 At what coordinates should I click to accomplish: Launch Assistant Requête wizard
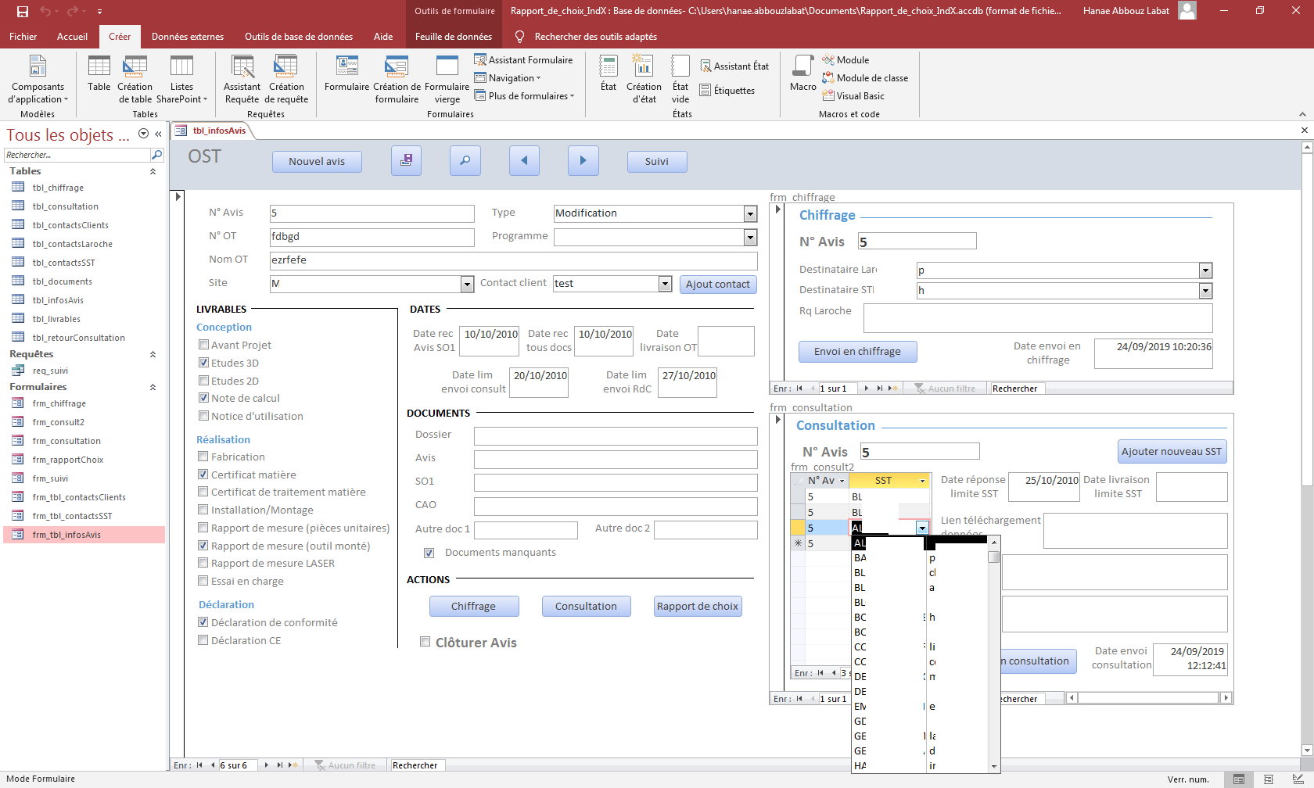pos(242,79)
